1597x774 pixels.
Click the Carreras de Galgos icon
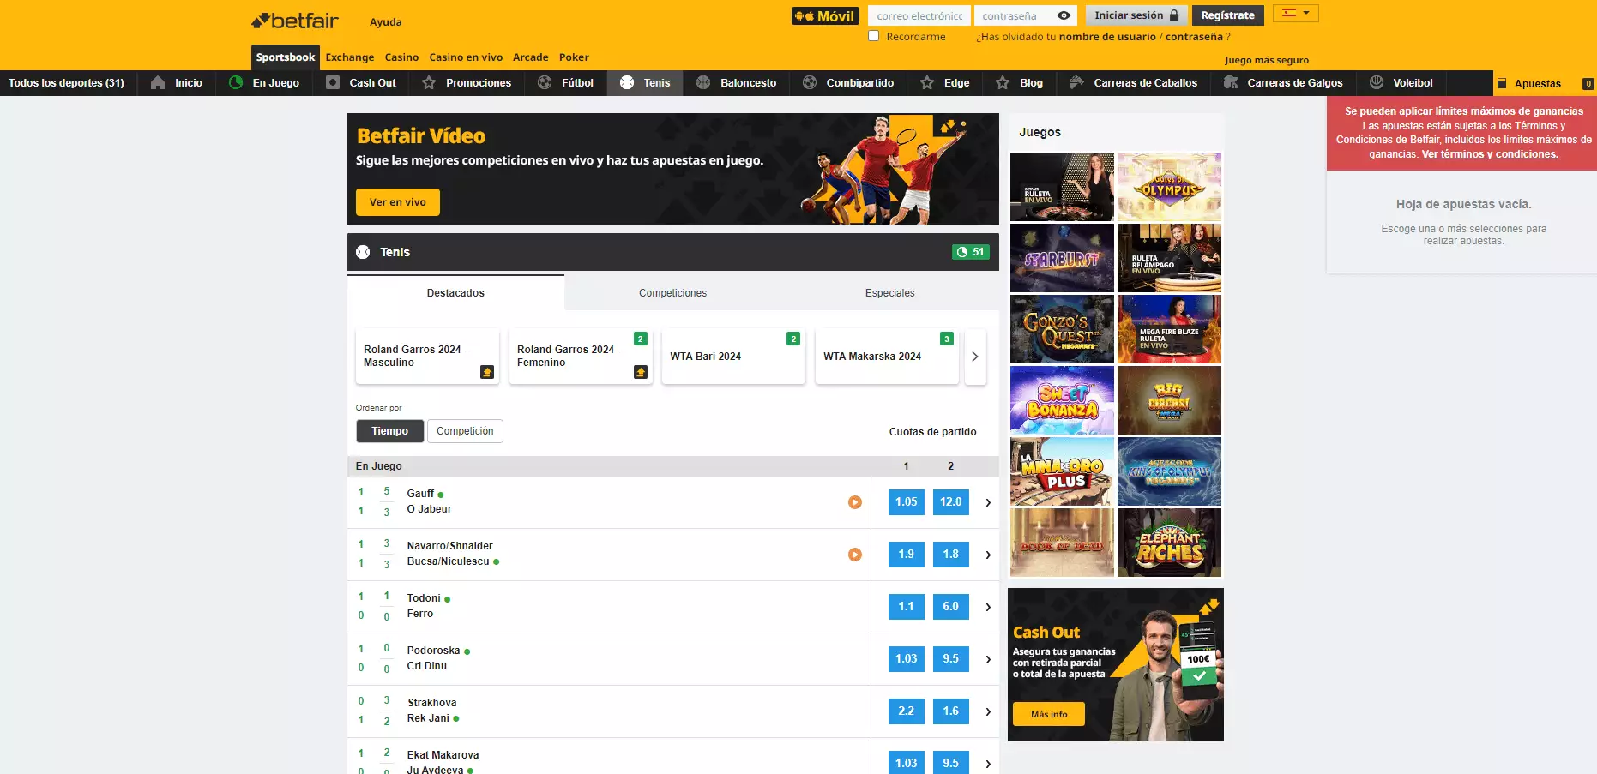(x=1231, y=83)
